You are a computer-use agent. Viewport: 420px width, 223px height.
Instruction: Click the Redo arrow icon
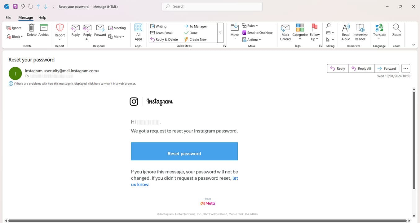click(30, 6)
